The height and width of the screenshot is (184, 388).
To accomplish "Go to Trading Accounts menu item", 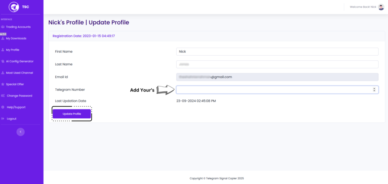I will (x=18, y=27).
